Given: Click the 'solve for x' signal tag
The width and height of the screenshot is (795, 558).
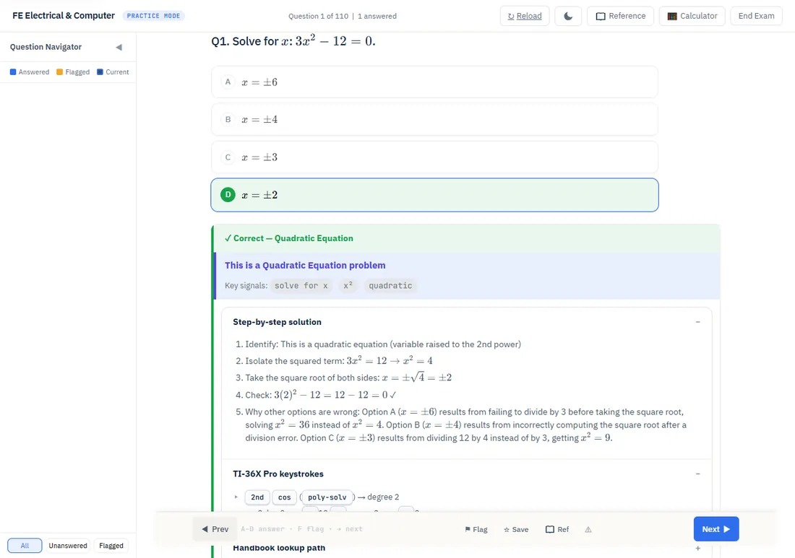Looking at the screenshot, I should (301, 286).
